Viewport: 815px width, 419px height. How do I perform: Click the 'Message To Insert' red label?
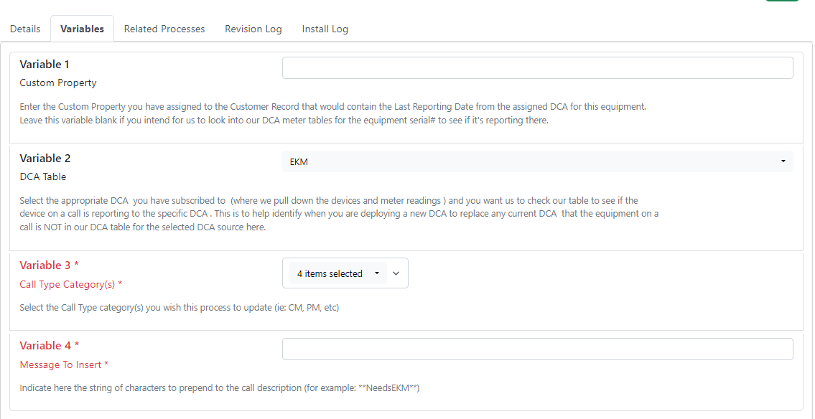click(61, 364)
